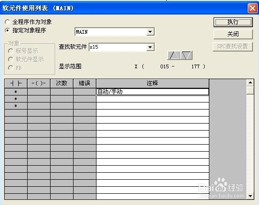Click the 执行 button
This screenshot has width=259, height=205.
coord(233,22)
